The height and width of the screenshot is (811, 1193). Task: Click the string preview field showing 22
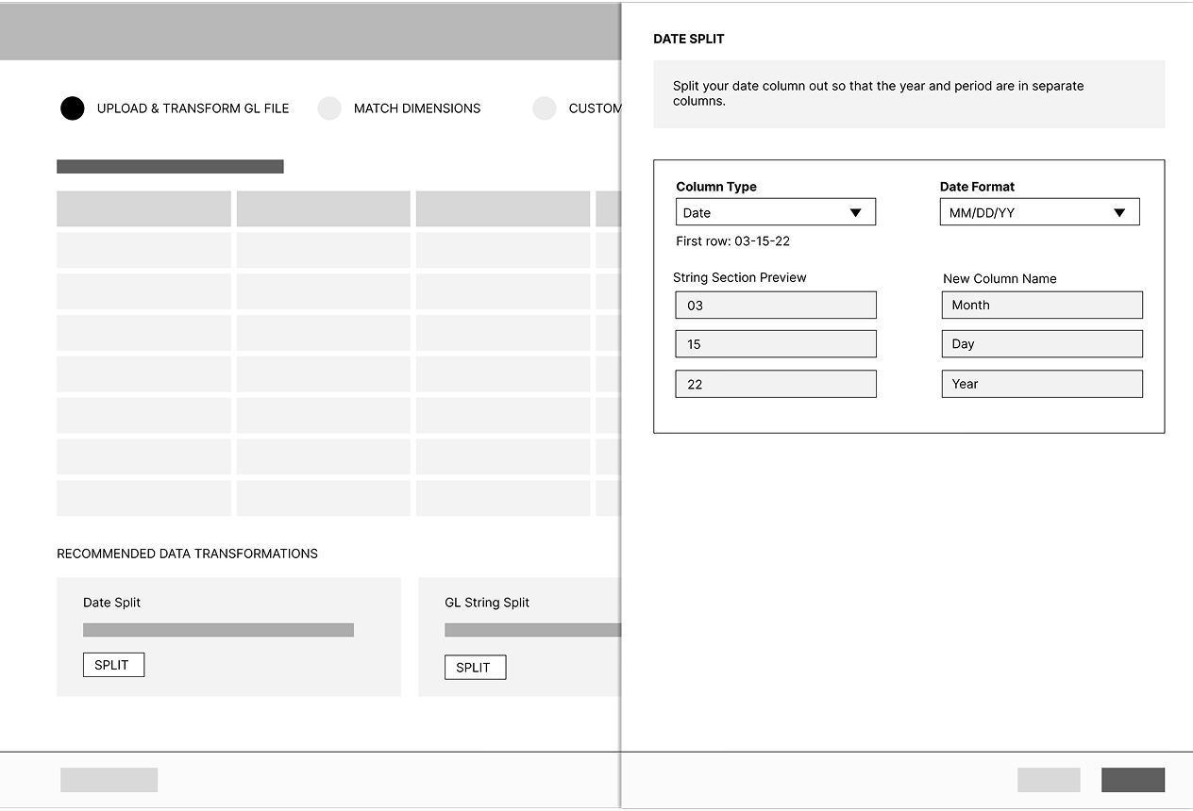[x=776, y=384]
